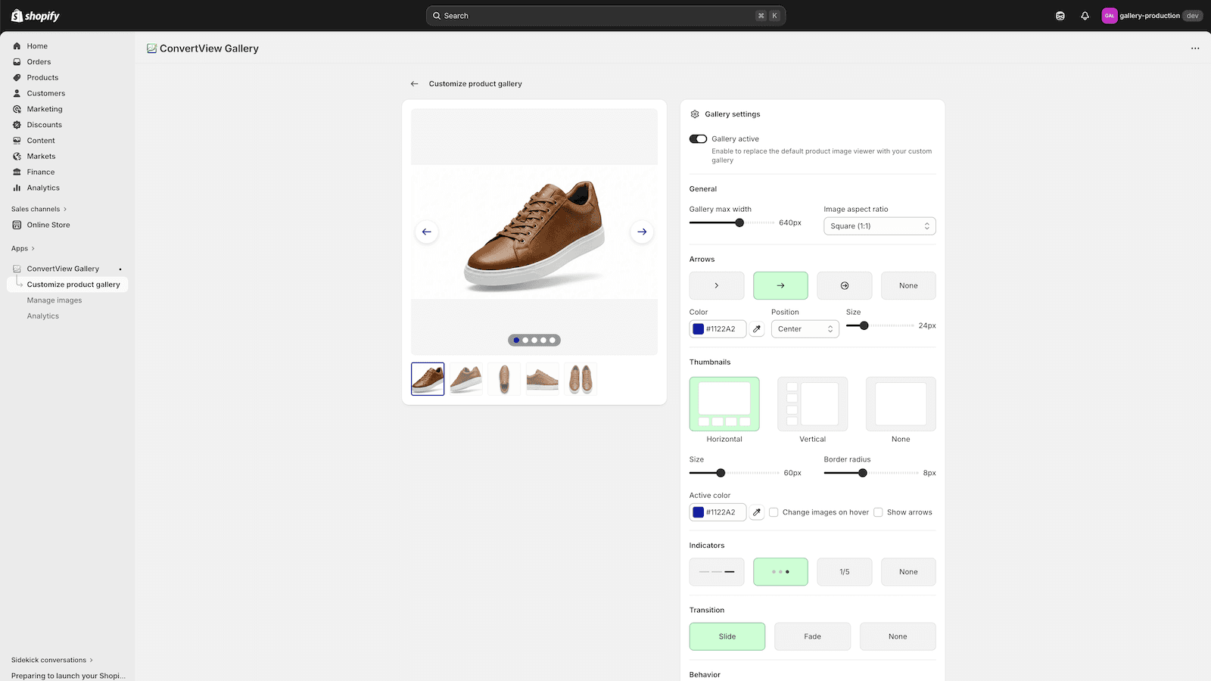Viewport: 1211px width, 681px height.
Task: Open Products in sidebar
Action: click(67, 78)
